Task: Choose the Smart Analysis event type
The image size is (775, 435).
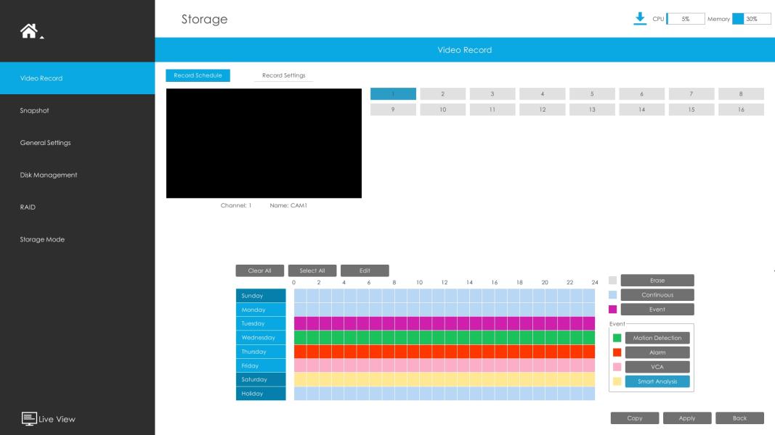Action: tap(657, 381)
